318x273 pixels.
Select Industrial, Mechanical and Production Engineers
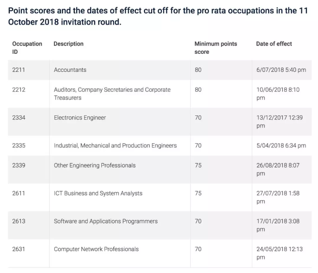point(115,146)
